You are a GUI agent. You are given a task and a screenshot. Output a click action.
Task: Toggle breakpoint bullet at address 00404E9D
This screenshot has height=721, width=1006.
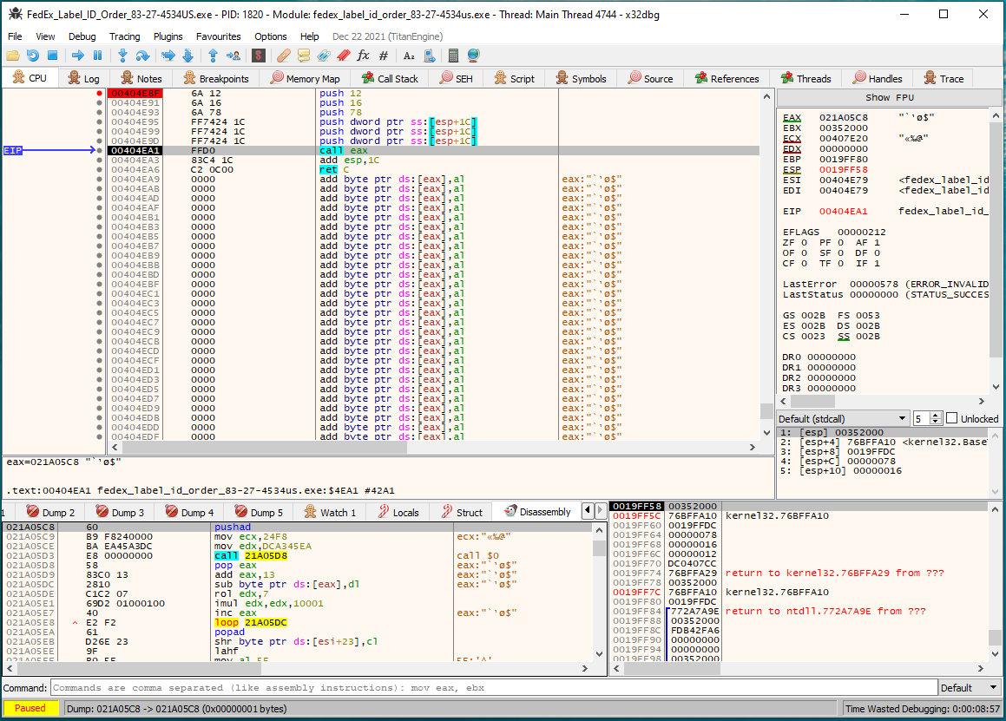pos(99,141)
